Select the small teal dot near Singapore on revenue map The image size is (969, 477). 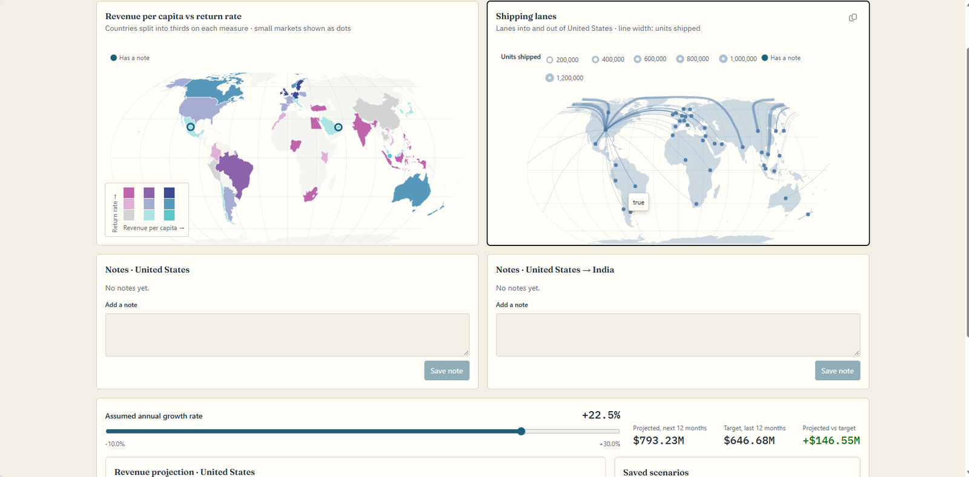point(389,156)
